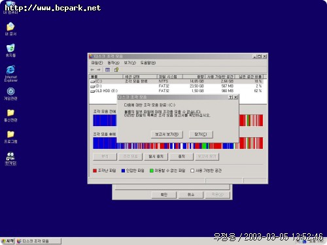Select the (D:) drive icon in the volume list
Screen dimensions: 327x245
(x=93, y=86)
